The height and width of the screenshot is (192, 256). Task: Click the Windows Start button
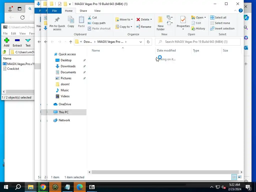tap(6, 187)
